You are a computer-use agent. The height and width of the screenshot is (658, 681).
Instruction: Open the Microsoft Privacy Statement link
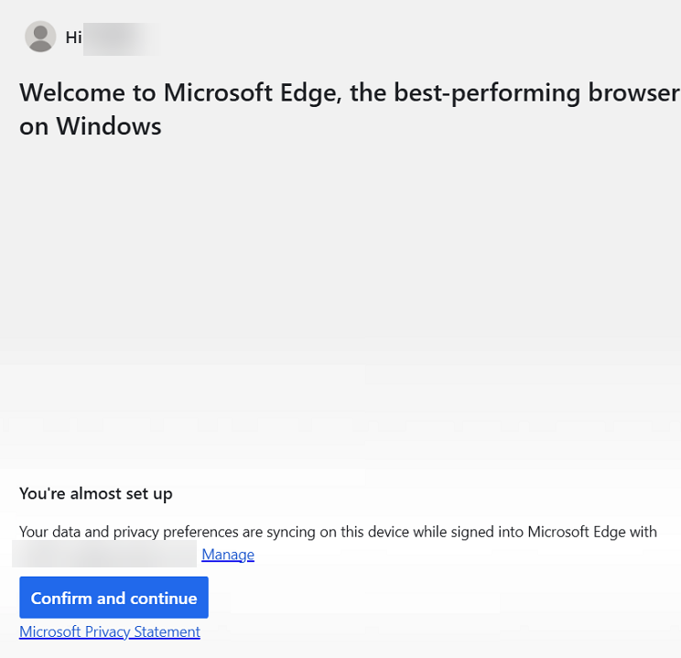(x=110, y=632)
